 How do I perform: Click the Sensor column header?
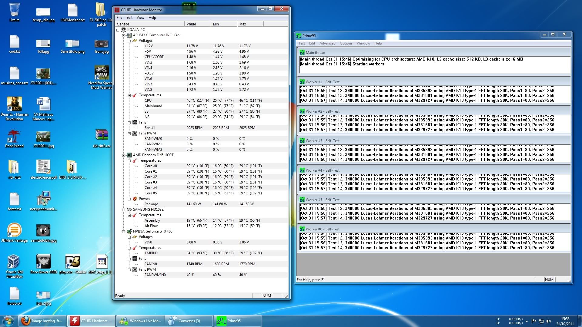(150, 24)
